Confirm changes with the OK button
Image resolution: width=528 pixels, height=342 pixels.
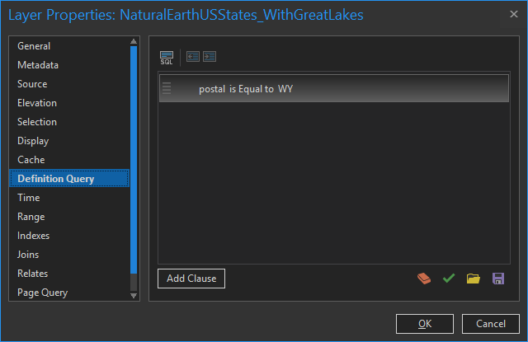425,324
